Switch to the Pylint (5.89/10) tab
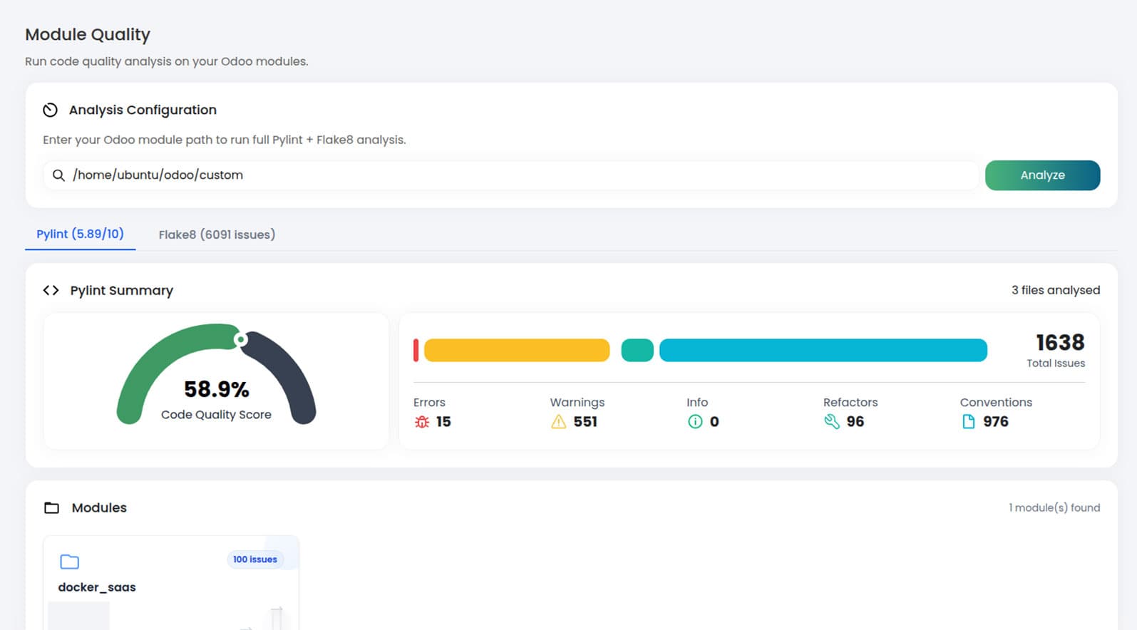 coord(80,234)
